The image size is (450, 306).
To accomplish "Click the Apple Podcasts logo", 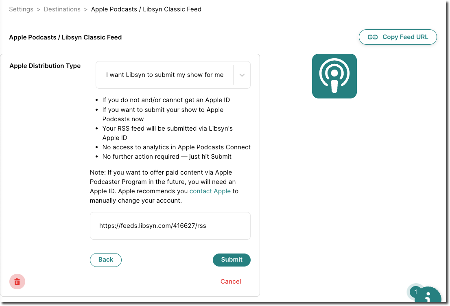I will point(334,76).
